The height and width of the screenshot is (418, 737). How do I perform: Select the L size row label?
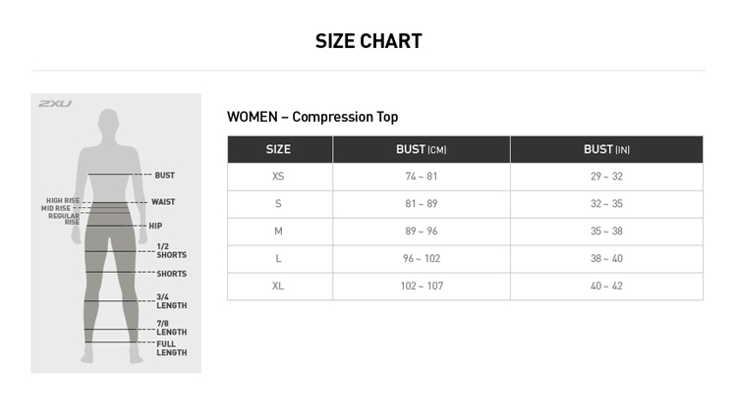[279, 259]
